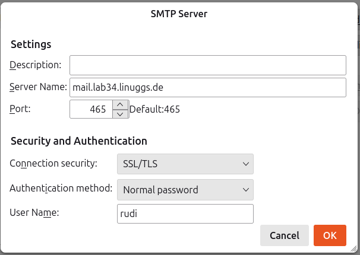
Task: Click the Server Name label
Action: click(x=38, y=87)
